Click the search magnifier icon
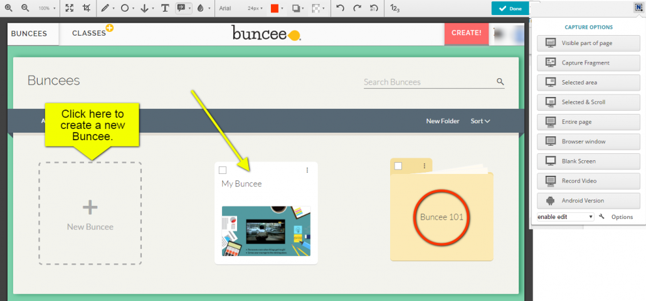Screen dimensions: 646x301 [x=500, y=81]
